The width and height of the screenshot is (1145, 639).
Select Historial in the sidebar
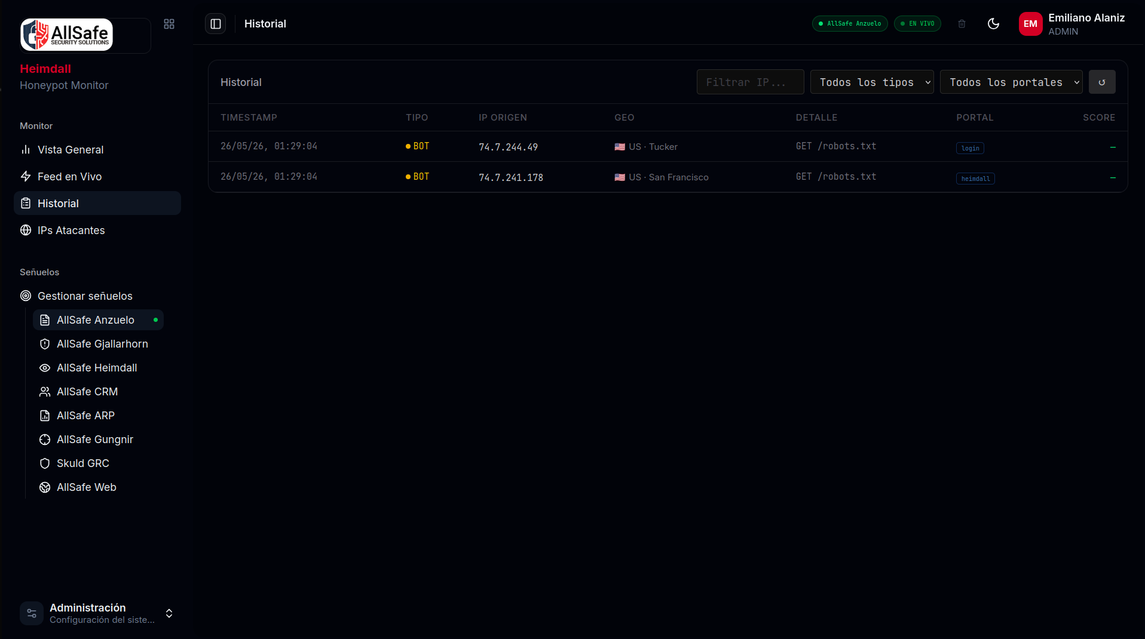click(x=97, y=204)
